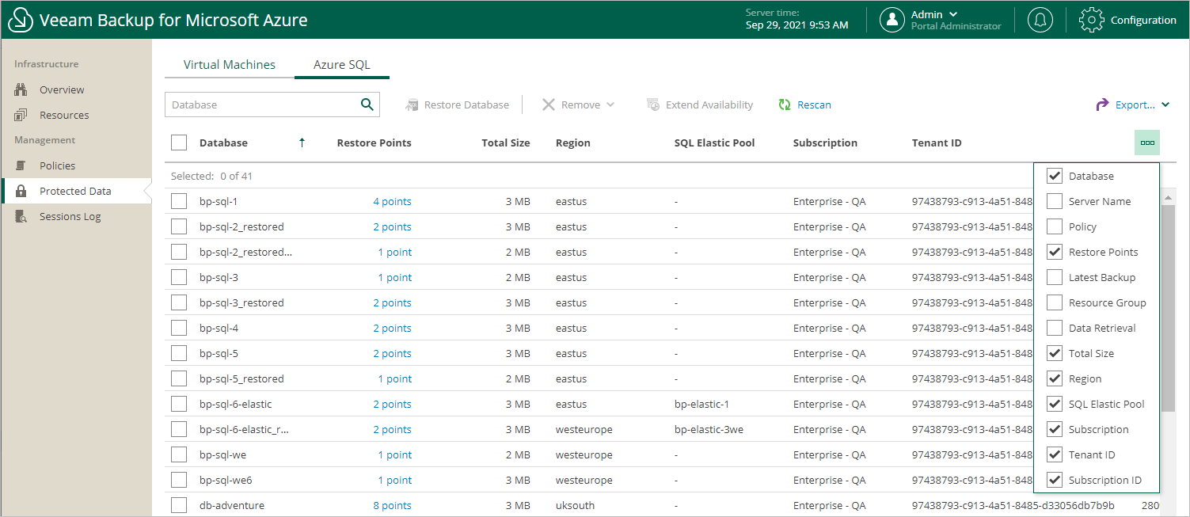Open bp-sql-3 1 point link
Image resolution: width=1190 pixels, height=517 pixels.
(x=395, y=277)
